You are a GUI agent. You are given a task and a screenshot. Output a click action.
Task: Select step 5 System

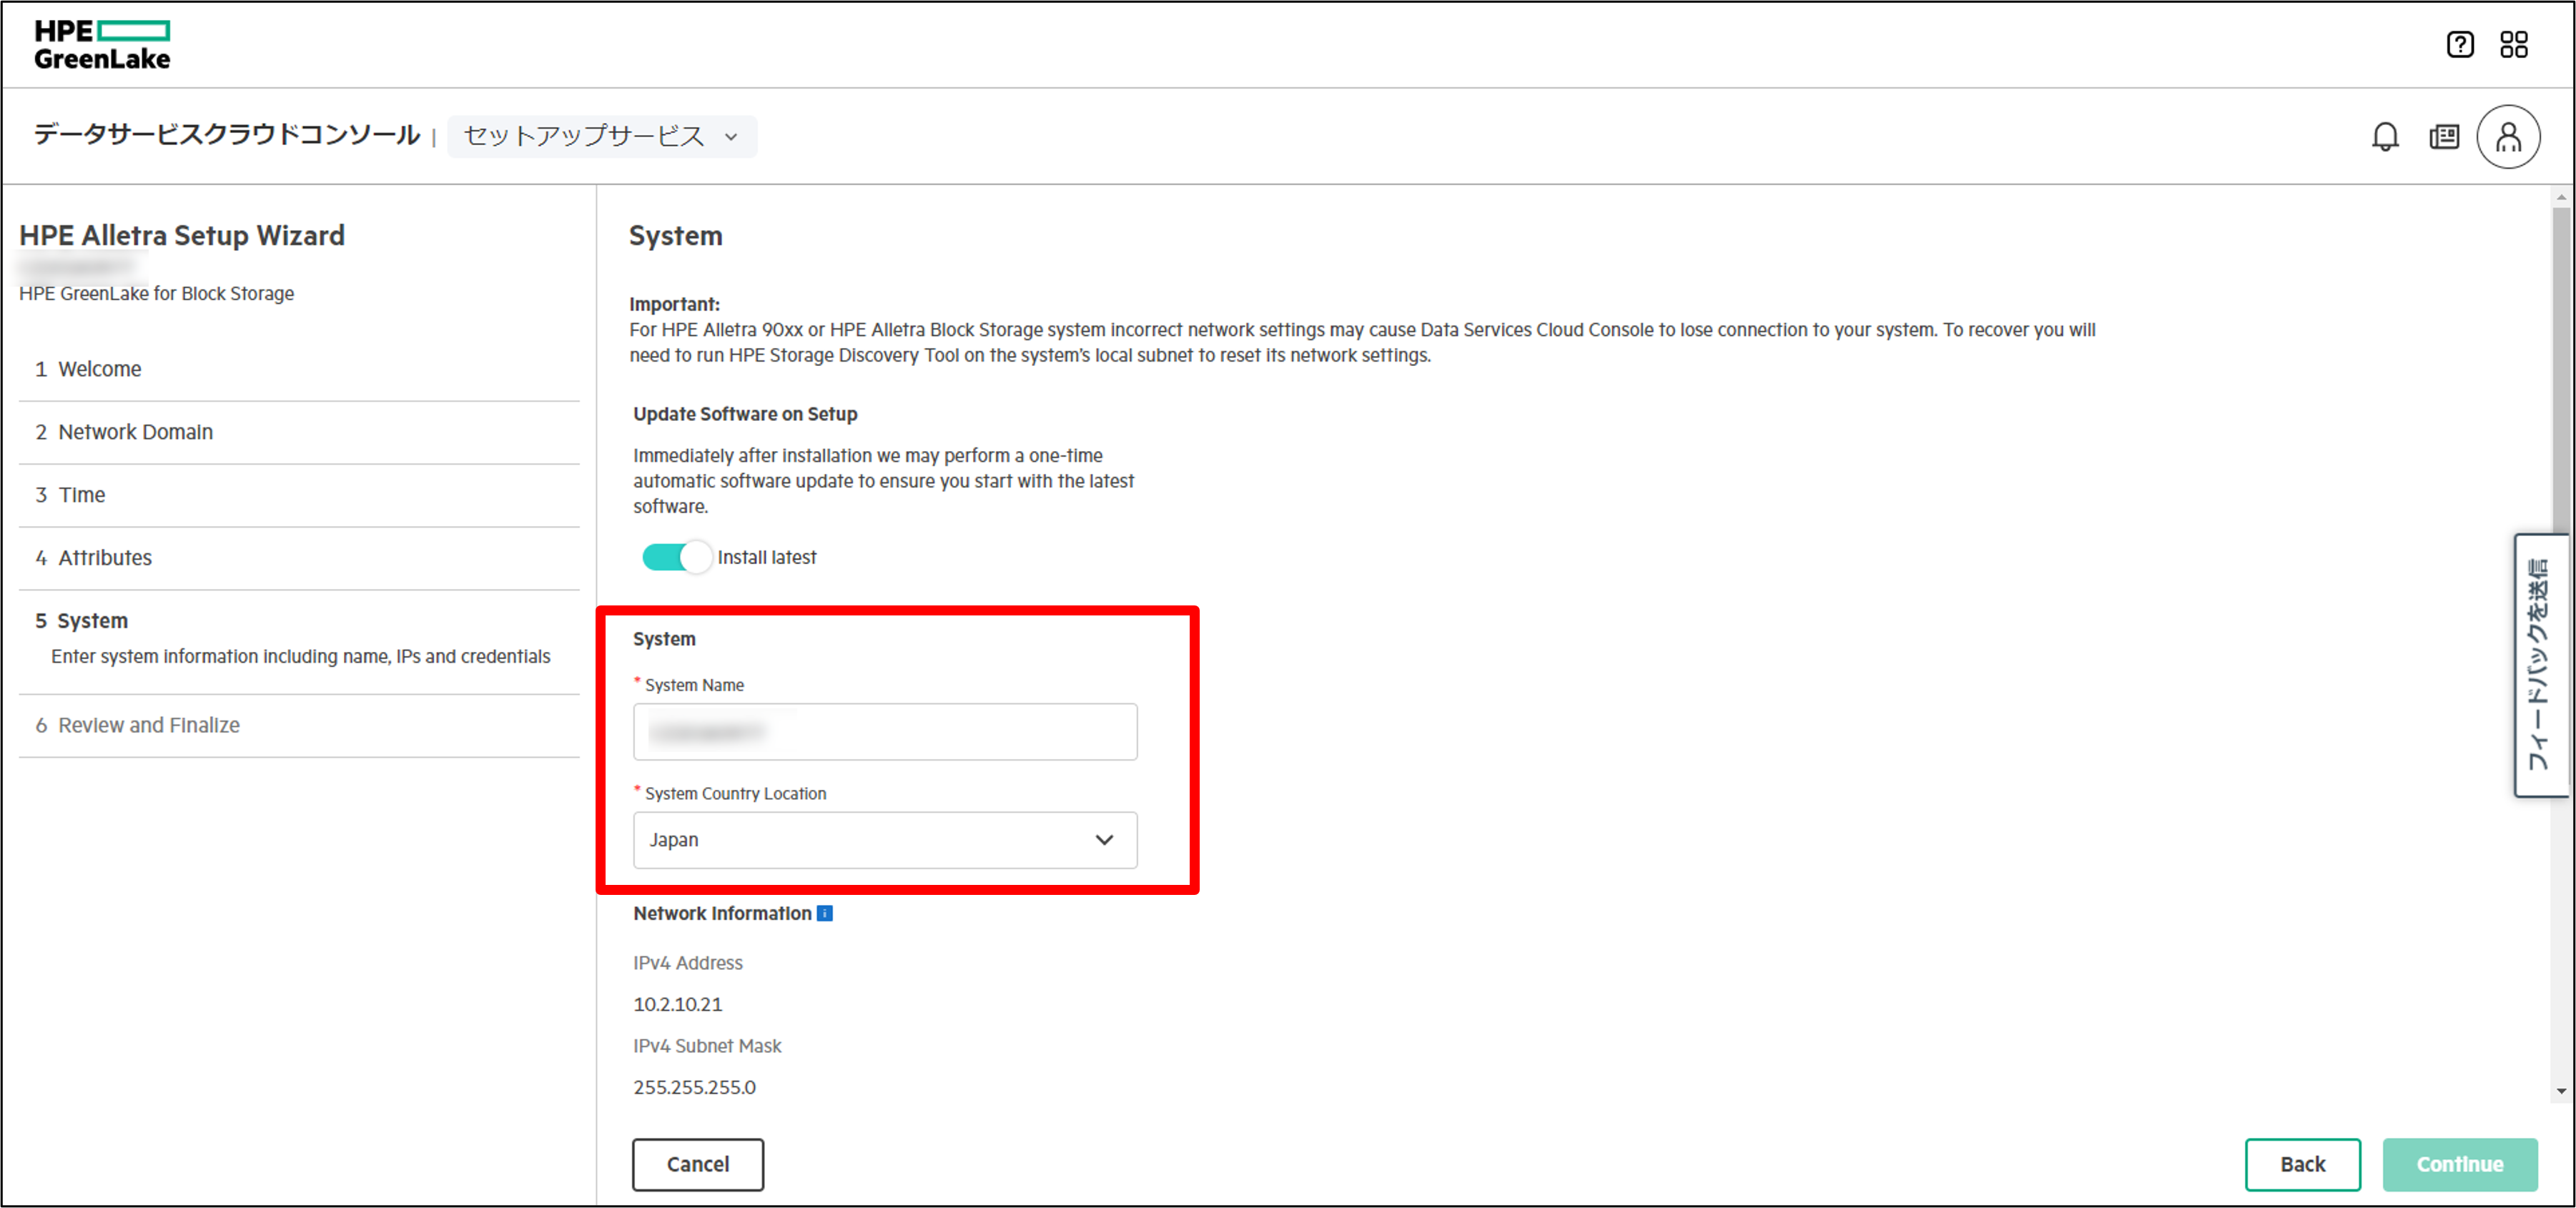(299, 640)
